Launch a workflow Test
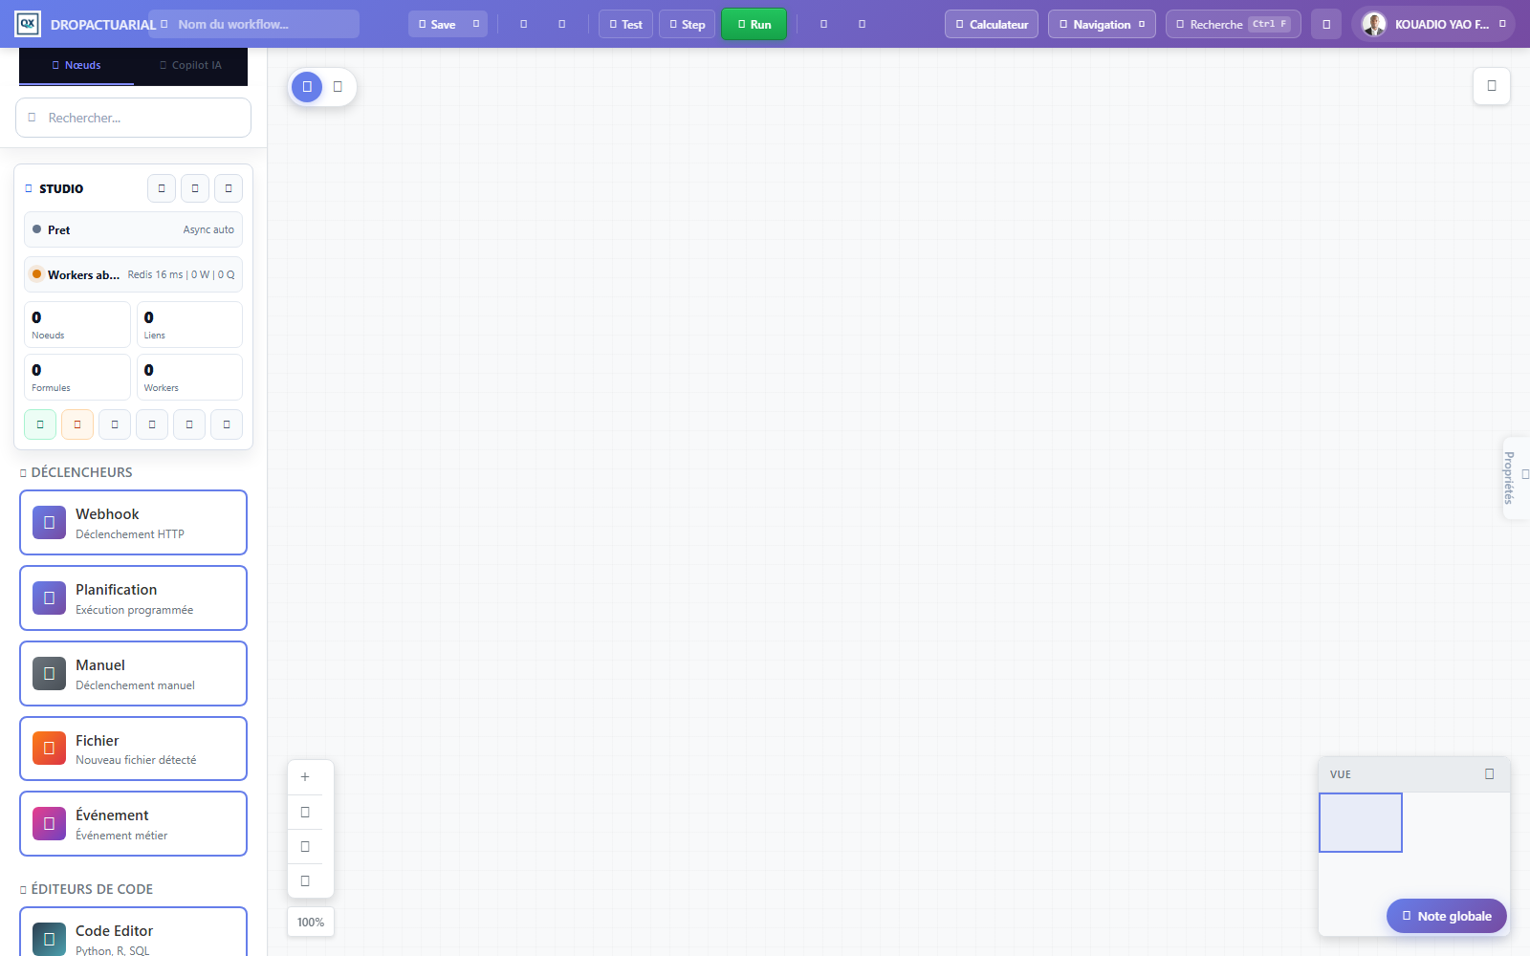 [625, 24]
